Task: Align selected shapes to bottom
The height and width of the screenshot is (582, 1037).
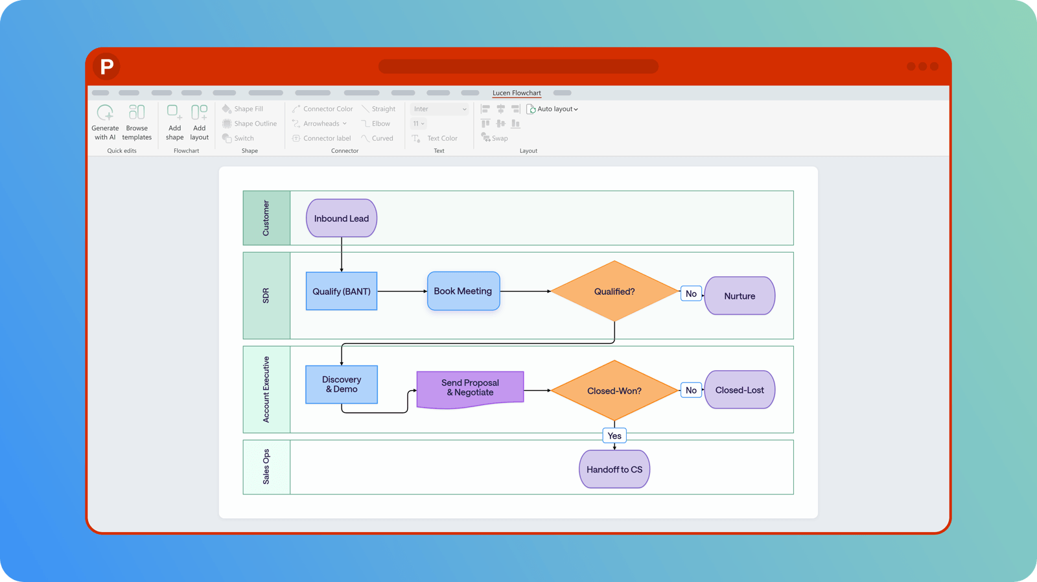Action: pyautogui.click(x=515, y=123)
